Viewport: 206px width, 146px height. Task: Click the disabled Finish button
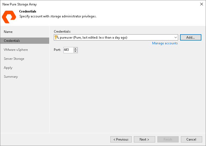pyautogui.click(x=168, y=139)
